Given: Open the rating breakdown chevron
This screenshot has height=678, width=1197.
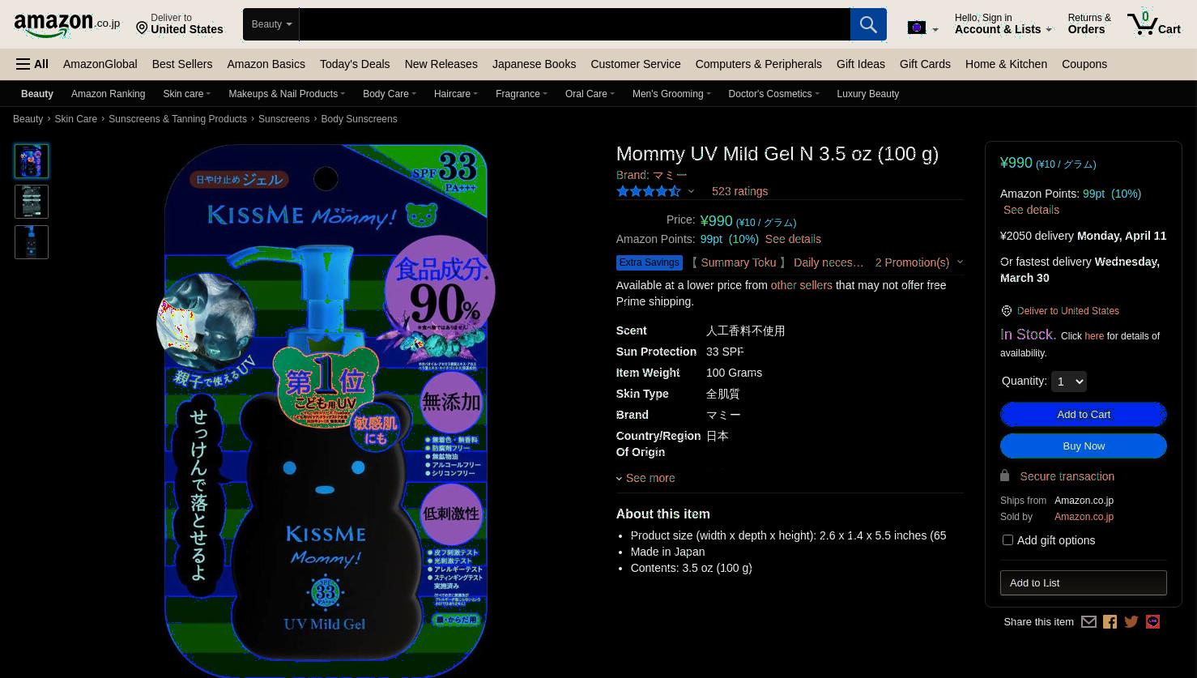Looking at the screenshot, I should tap(691, 192).
